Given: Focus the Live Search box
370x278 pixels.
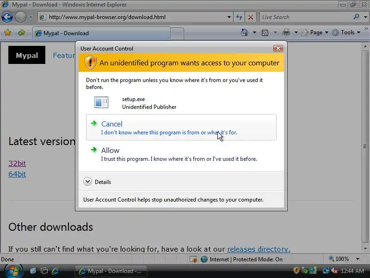Looking at the screenshot, I should click(x=306, y=17).
